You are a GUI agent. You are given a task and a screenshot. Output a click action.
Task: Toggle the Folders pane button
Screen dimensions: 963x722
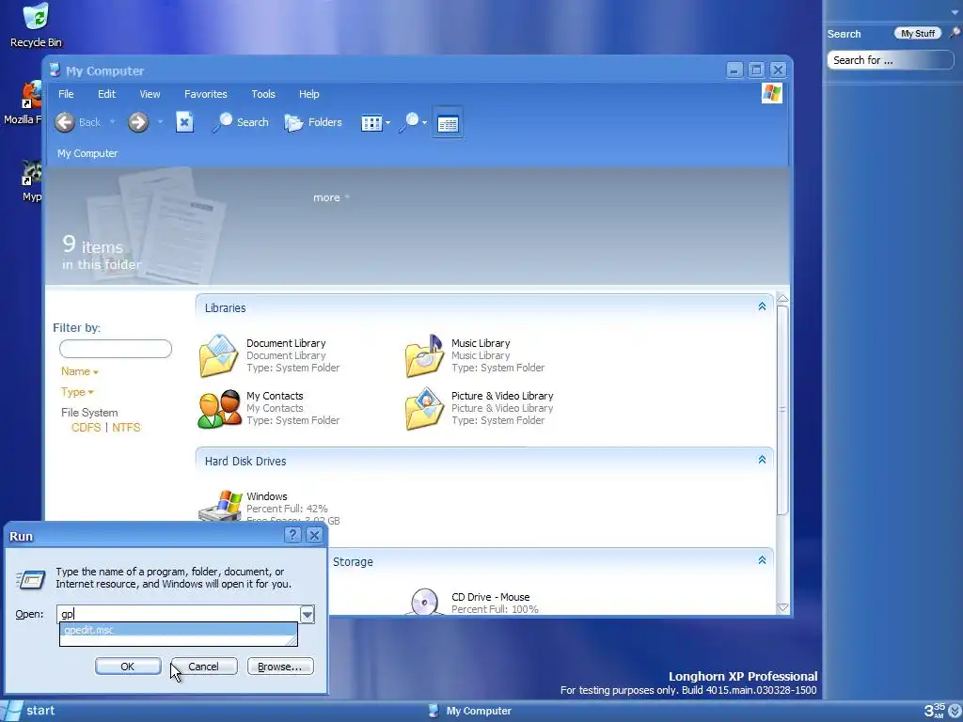(313, 122)
